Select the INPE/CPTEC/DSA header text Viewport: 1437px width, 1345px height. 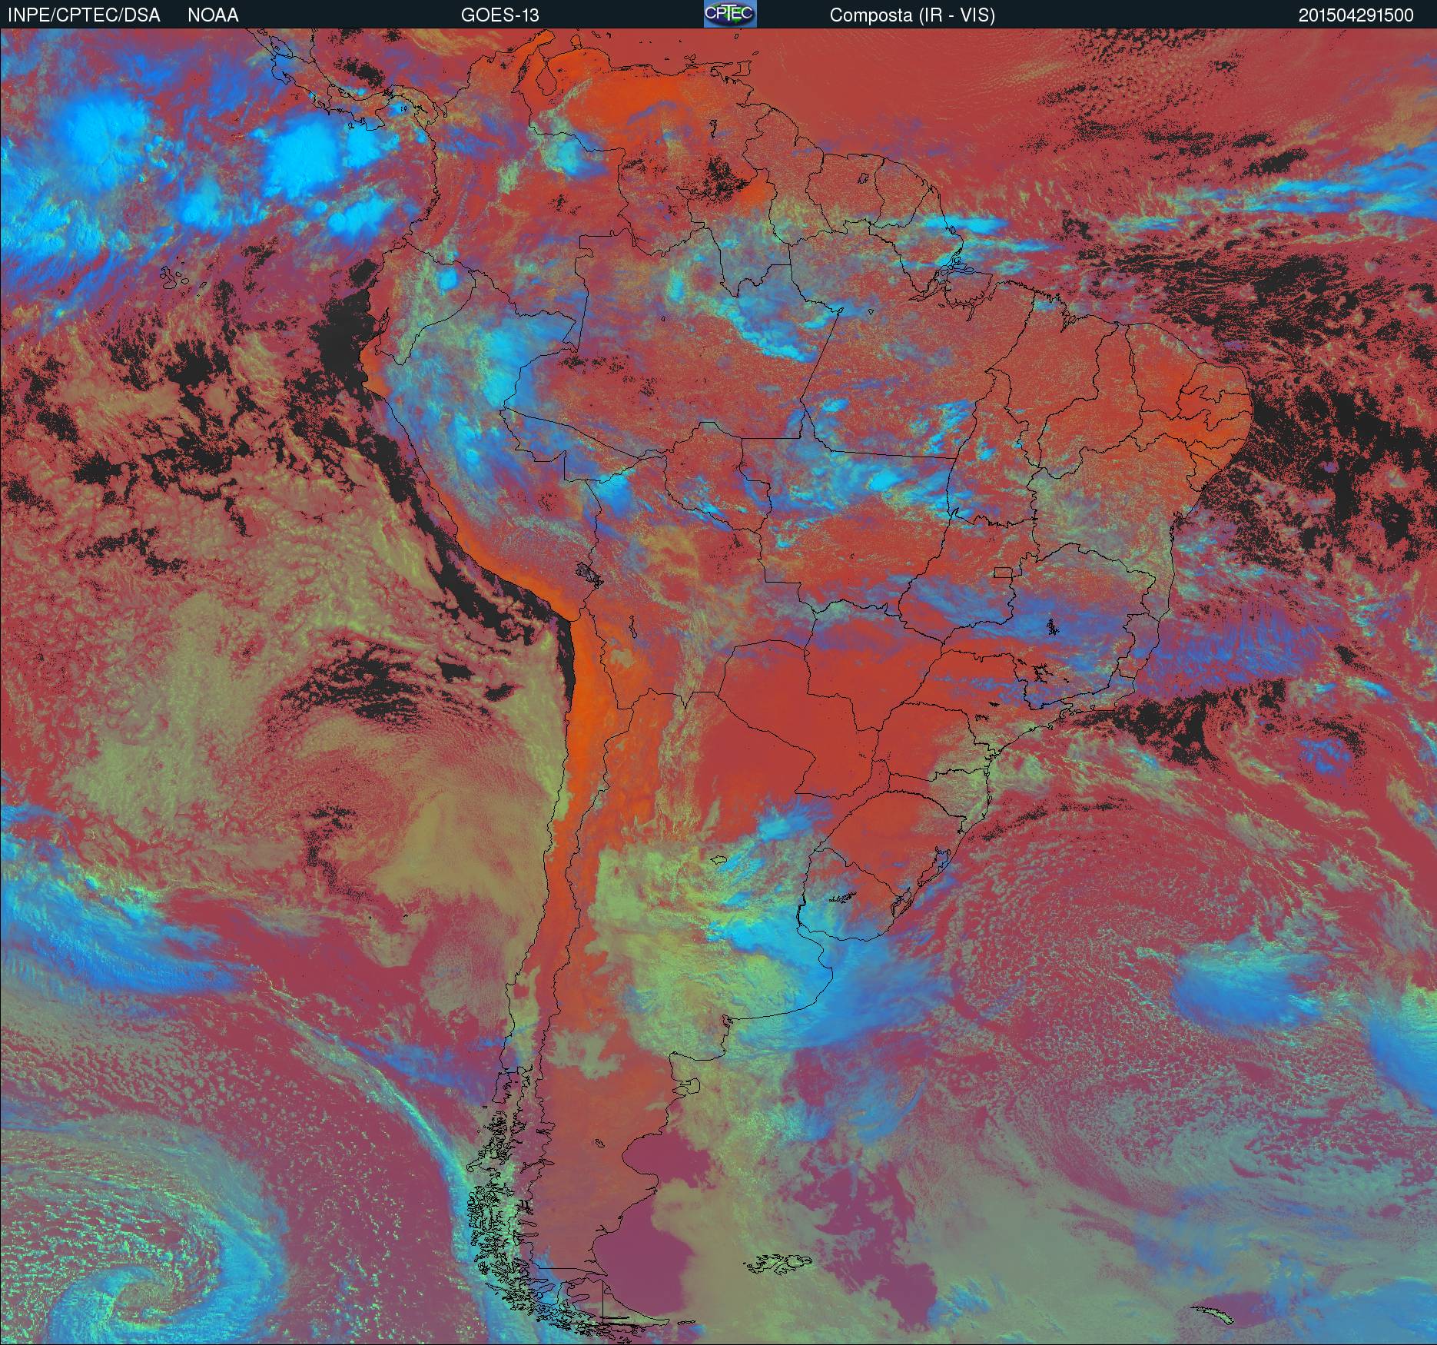click(x=84, y=15)
